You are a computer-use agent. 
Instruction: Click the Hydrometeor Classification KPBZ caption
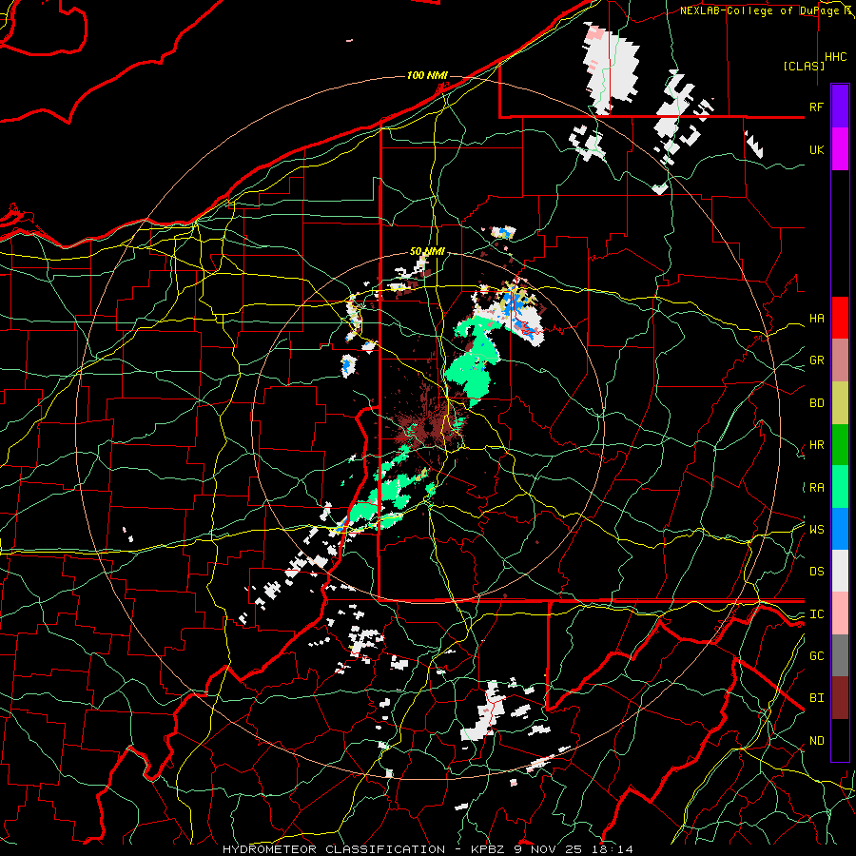[427, 849]
